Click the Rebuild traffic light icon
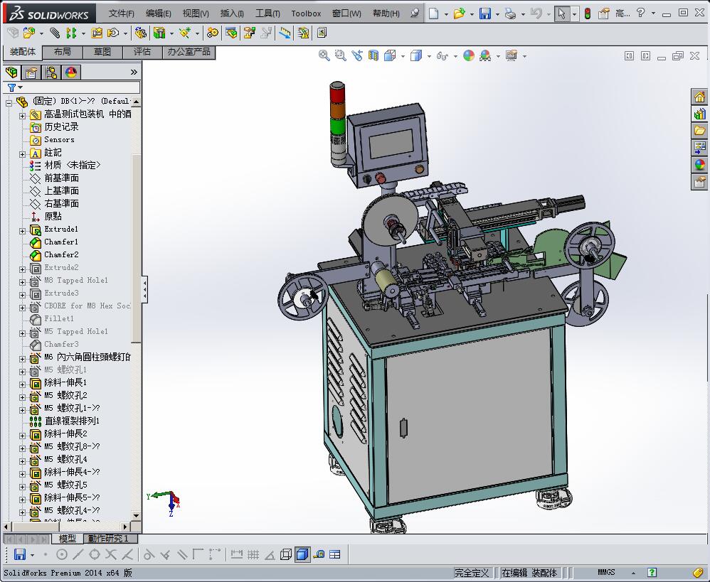This screenshot has width=710, height=582. [587, 14]
